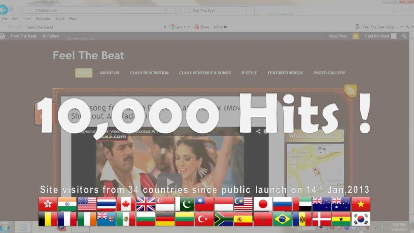Open CLASS SCHEDULE & SONGS page

[x=205, y=73]
